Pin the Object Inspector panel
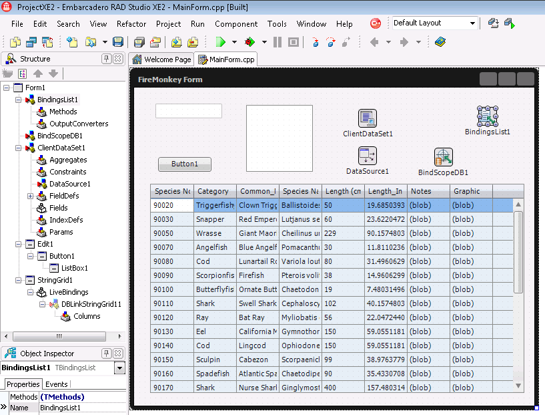The height and width of the screenshot is (415, 545). click(x=106, y=354)
